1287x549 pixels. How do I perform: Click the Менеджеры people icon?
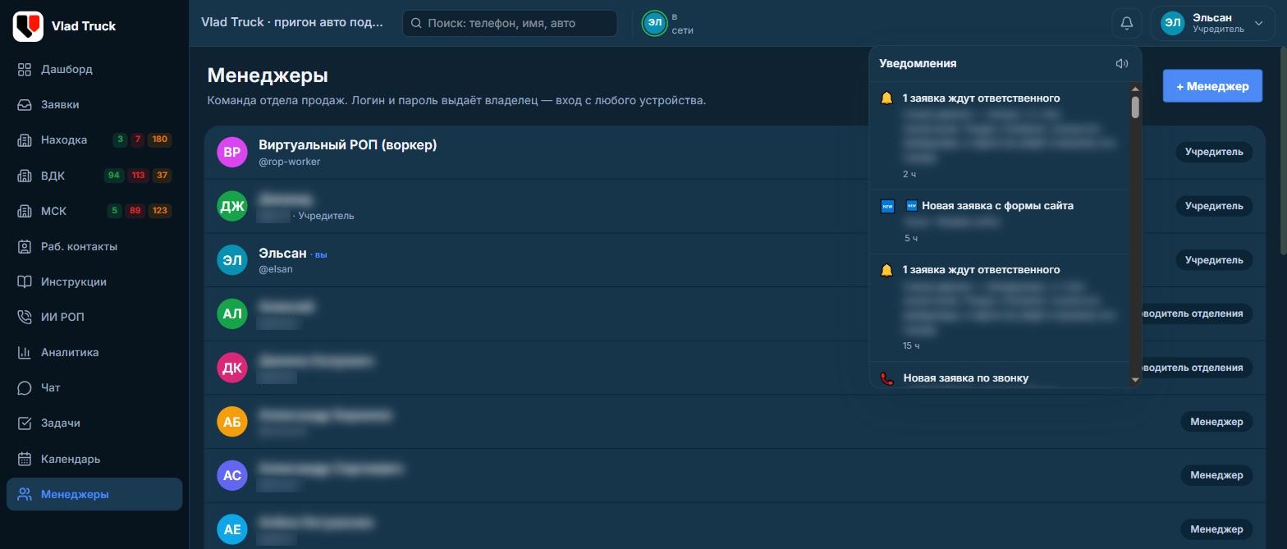25,494
